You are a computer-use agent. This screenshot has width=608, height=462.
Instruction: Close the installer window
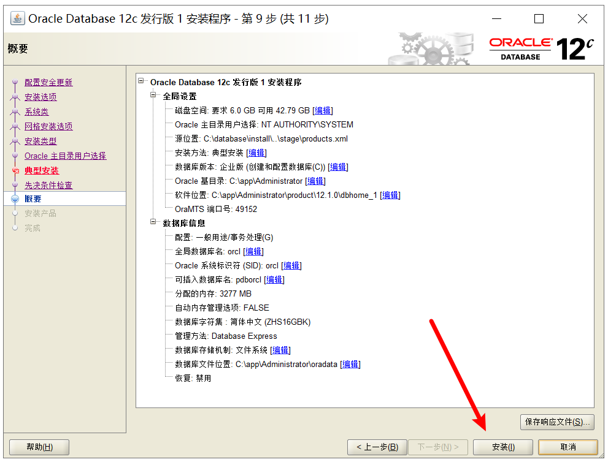(582, 18)
